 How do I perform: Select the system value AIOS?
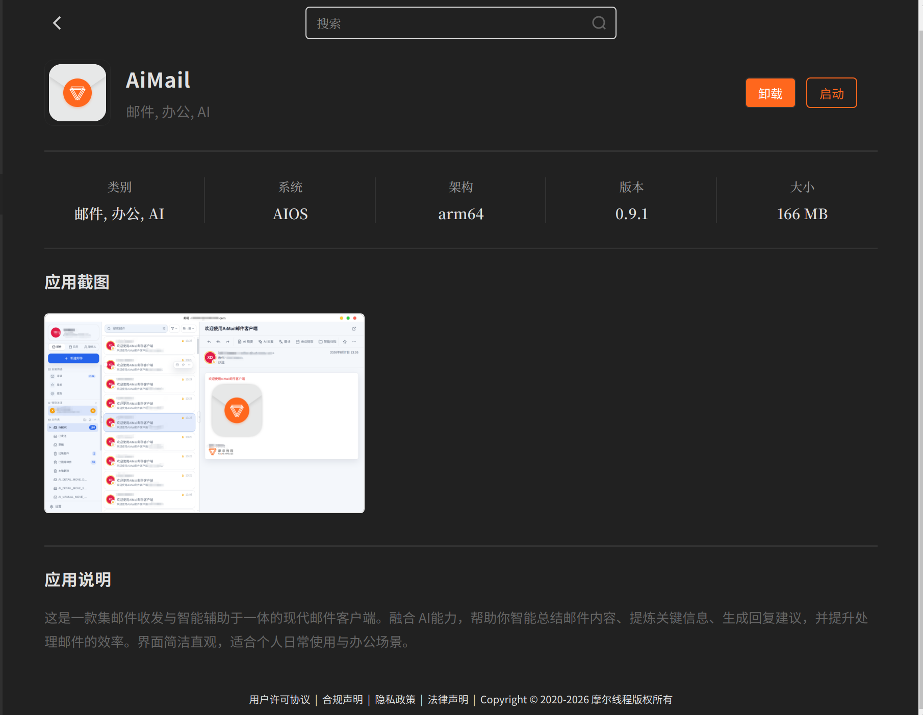(290, 214)
